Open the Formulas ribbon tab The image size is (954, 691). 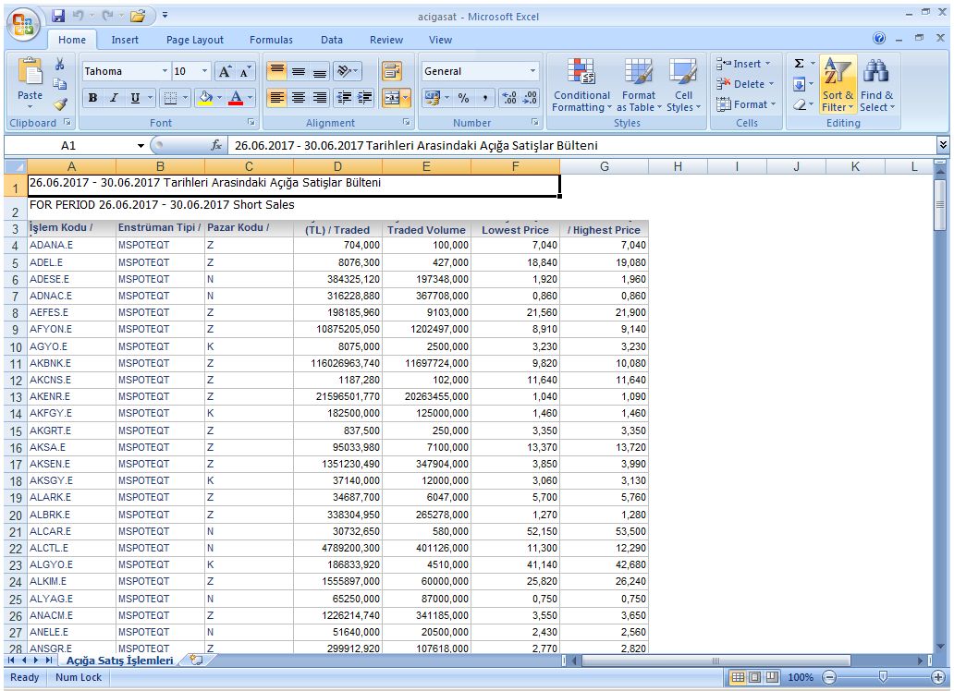pyautogui.click(x=271, y=40)
